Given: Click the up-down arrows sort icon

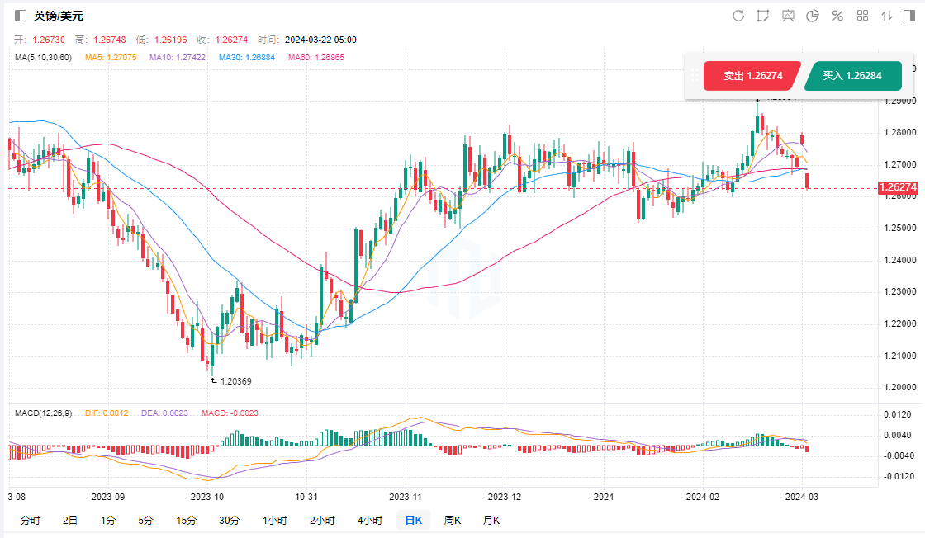Looking at the screenshot, I should point(887,16).
